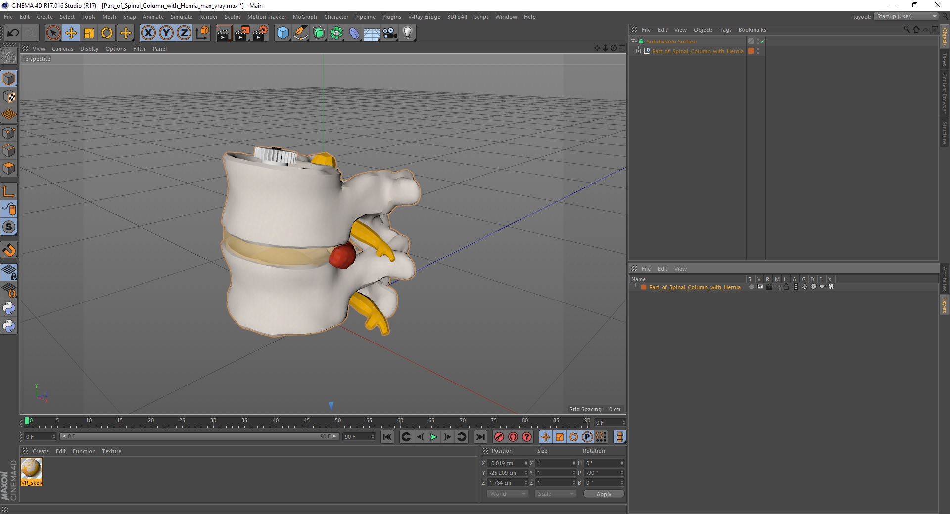Enable Axis mode icon
The image size is (950, 514).
tap(9, 191)
